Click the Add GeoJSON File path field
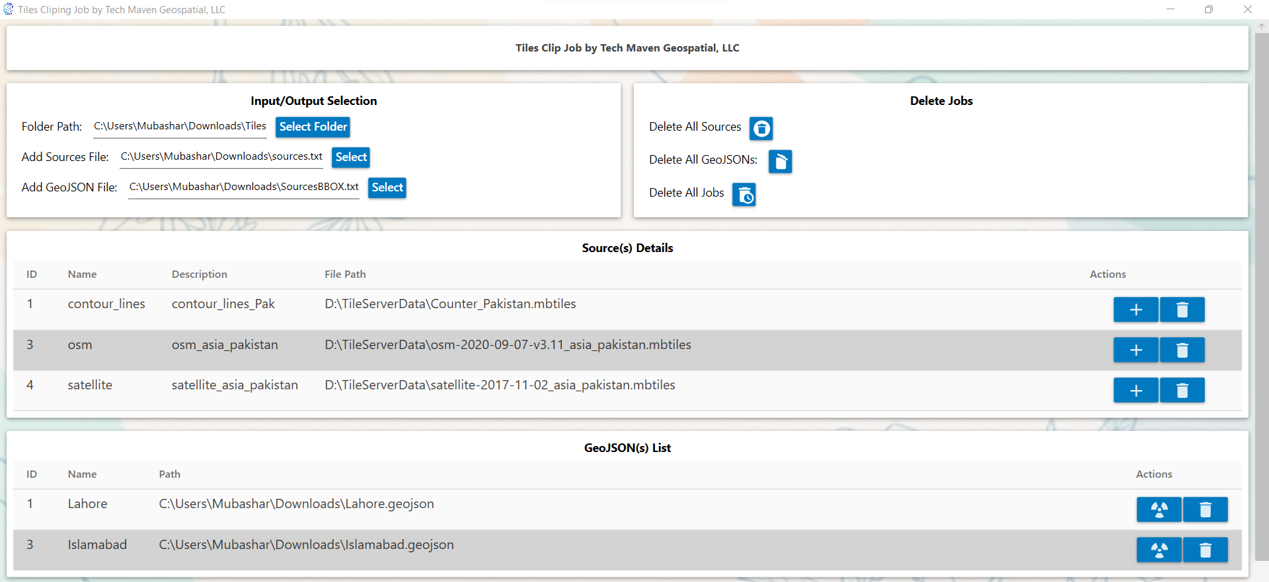The height and width of the screenshot is (582, 1269). point(244,187)
